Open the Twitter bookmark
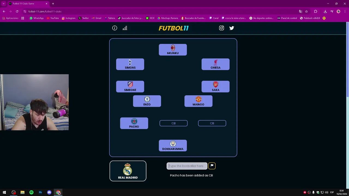 [x=83, y=18]
